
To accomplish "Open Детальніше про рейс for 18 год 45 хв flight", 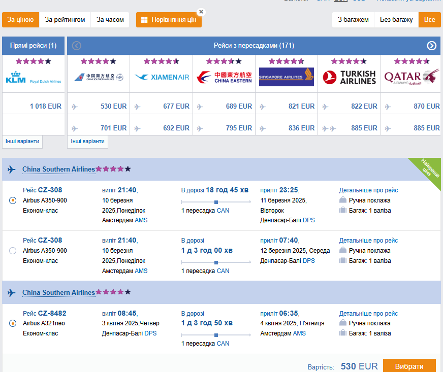I will (368, 190).
